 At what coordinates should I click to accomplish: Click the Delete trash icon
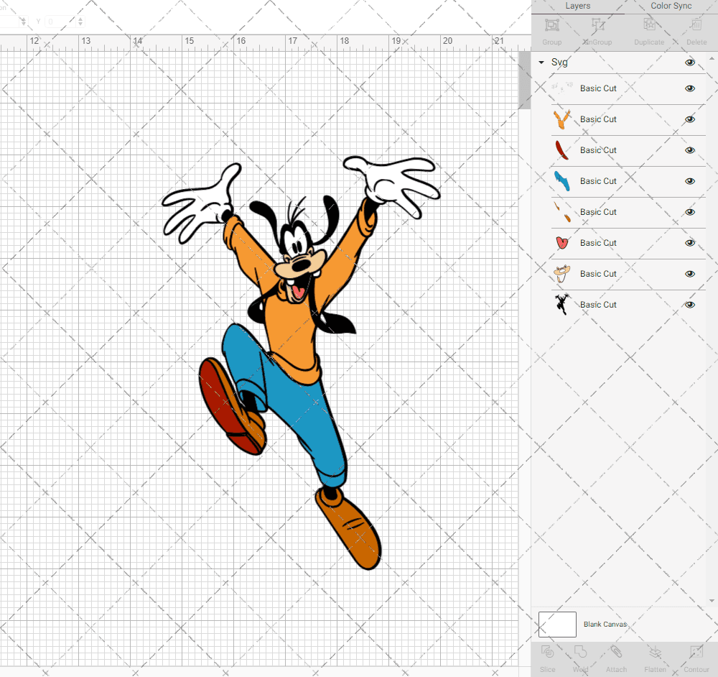[696, 24]
